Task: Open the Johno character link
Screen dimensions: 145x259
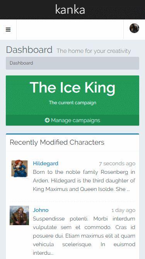Action: pos(41,210)
